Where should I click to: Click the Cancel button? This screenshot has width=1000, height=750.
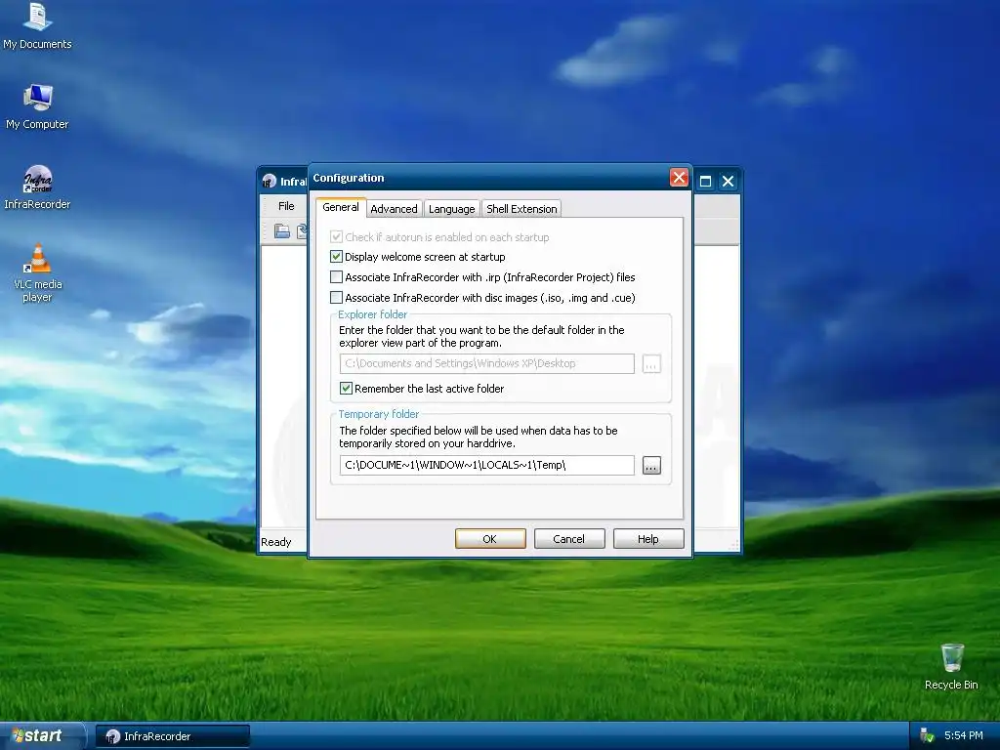tap(569, 539)
